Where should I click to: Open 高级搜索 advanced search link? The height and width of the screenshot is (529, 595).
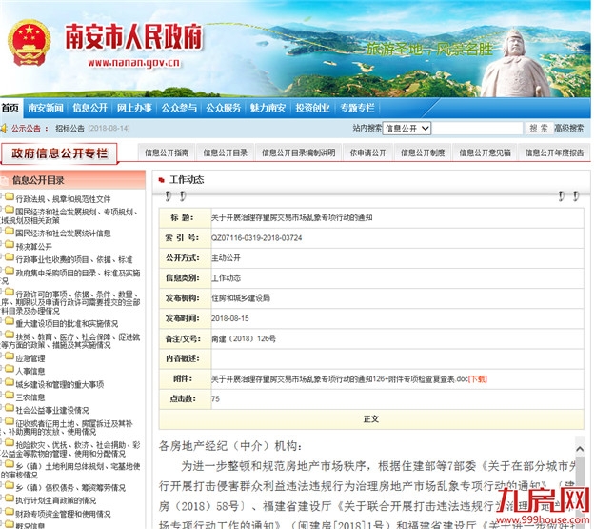pos(568,128)
